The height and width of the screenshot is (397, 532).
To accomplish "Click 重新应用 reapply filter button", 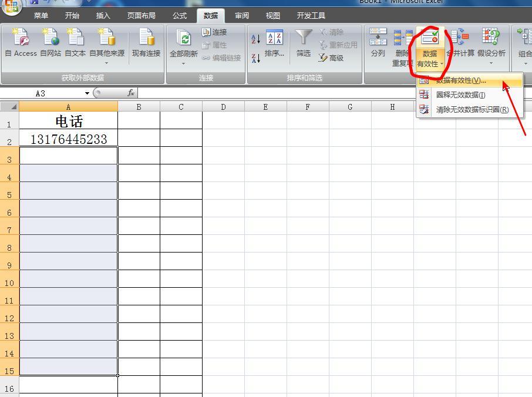I will [338, 45].
